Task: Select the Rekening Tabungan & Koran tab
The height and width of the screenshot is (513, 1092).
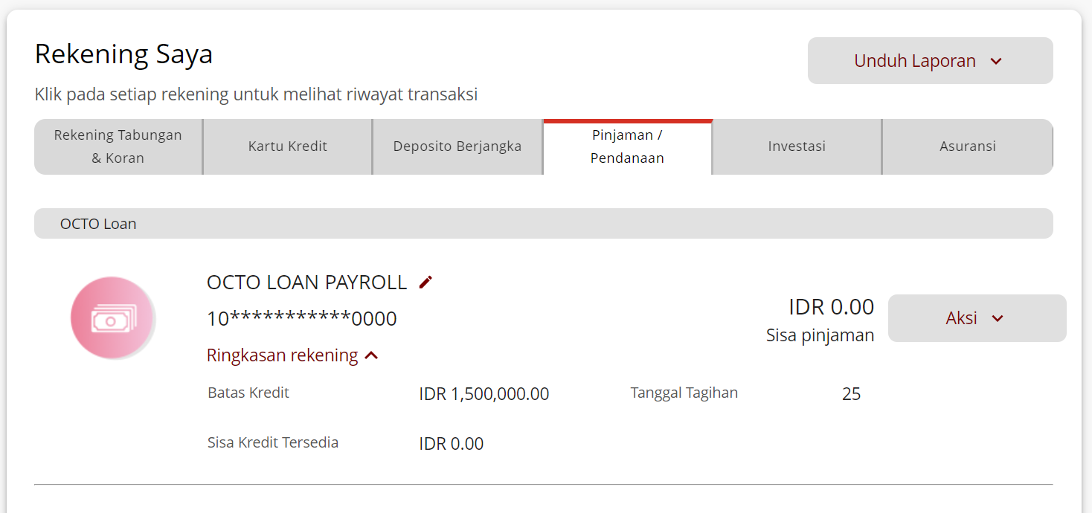Action: coord(118,146)
